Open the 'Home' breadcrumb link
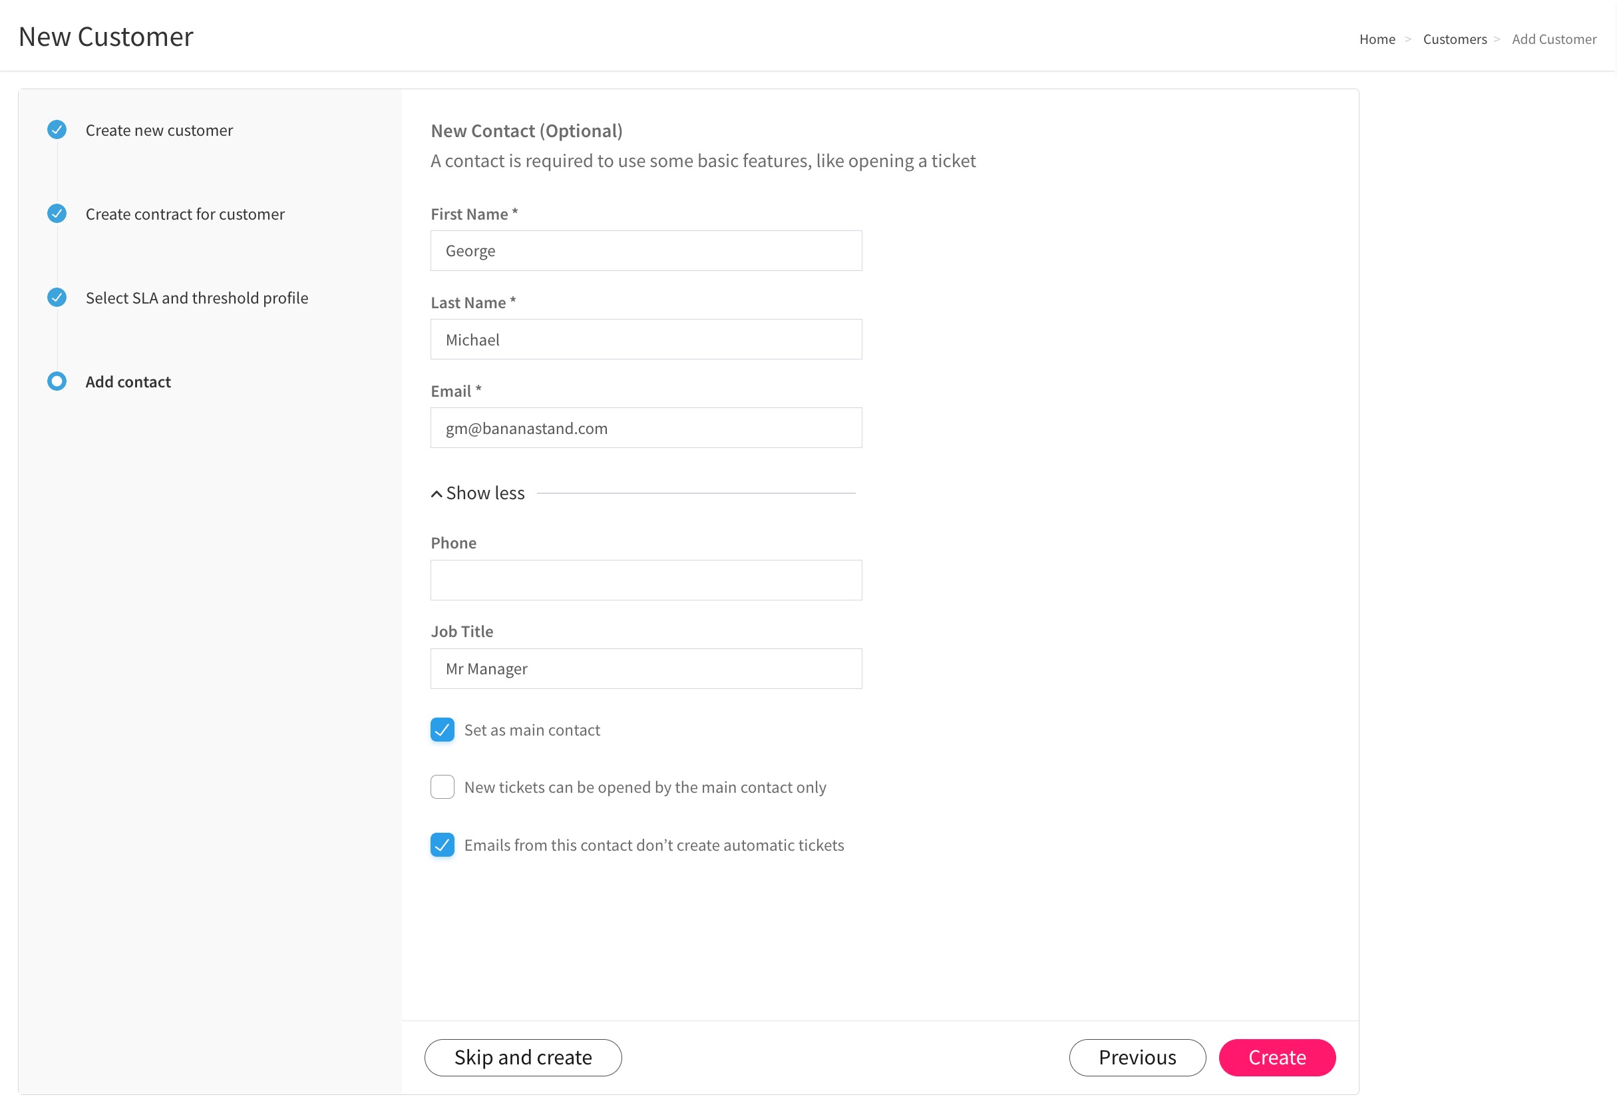This screenshot has width=1617, height=1113. click(1378, 39)
